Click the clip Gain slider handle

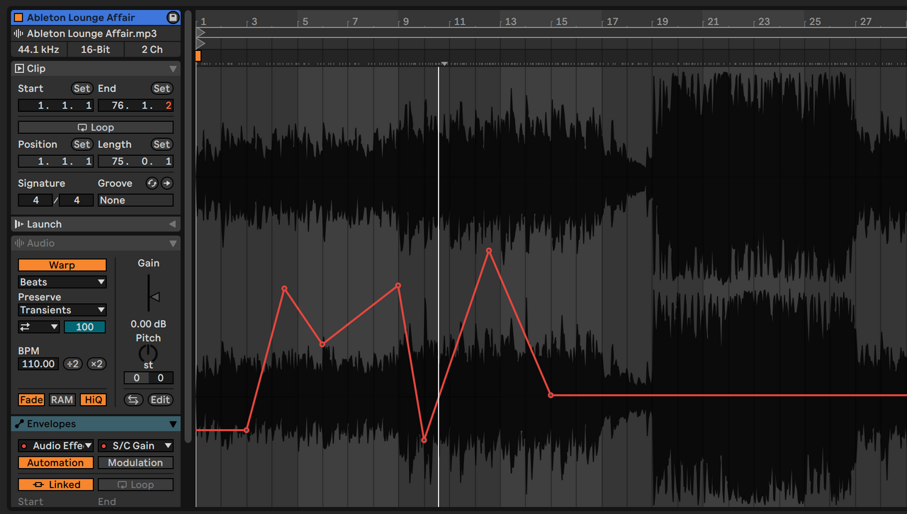(154, 297)
